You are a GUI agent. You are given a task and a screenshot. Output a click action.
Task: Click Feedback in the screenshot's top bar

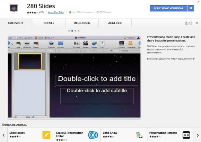129,38
